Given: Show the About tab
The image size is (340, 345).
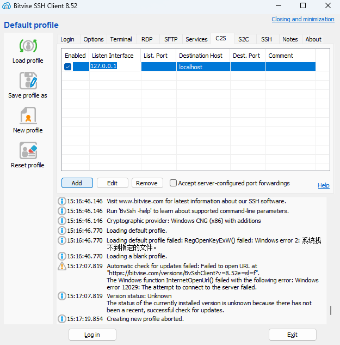Looking at the screenshot, I should coord(313,39).
